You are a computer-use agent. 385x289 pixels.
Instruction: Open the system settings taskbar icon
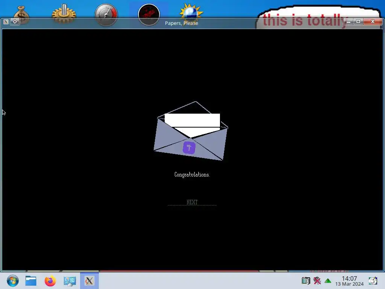pos(70,281)
